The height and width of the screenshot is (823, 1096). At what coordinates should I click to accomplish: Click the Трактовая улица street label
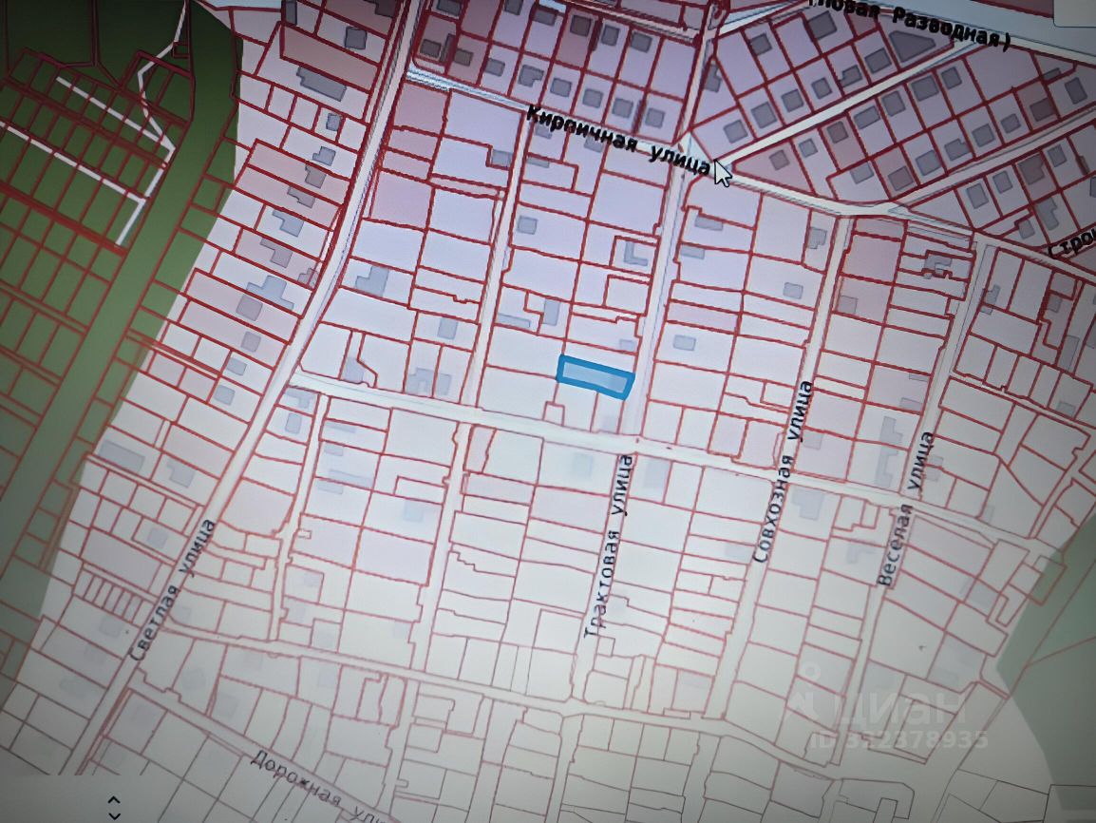click(x=610, y=545)
